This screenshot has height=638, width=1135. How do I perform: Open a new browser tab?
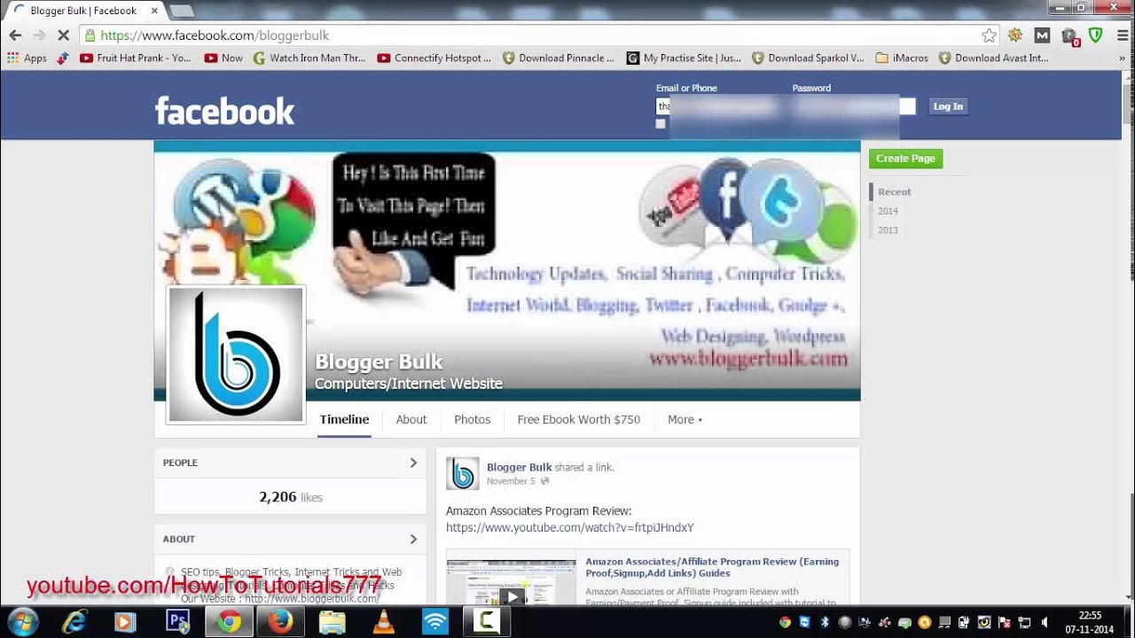pos(181,11)
